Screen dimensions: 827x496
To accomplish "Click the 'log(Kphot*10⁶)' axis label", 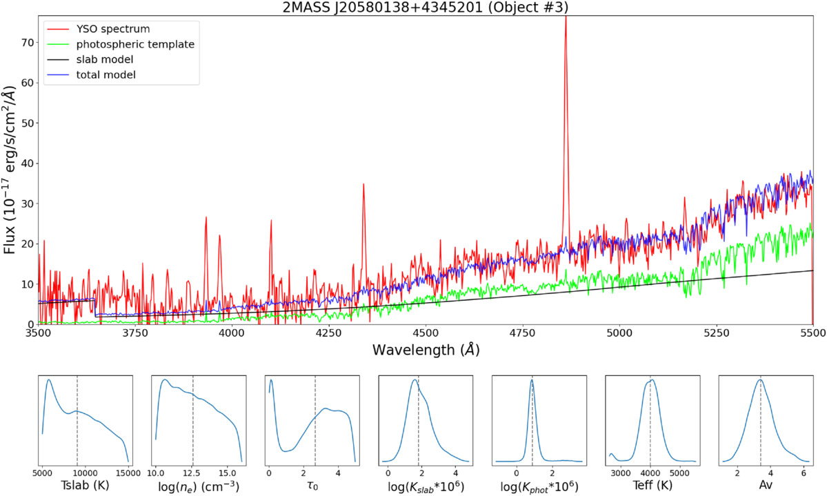I will [x=539, y=486].
